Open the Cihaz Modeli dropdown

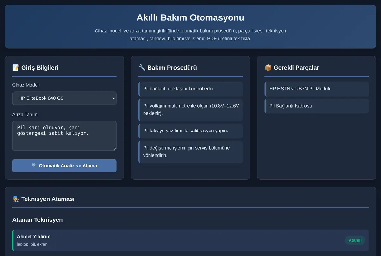point(64,98)
